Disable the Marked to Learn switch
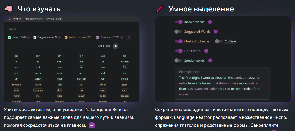The height and width of the screenshot is (131, 295). click(179, 41)
